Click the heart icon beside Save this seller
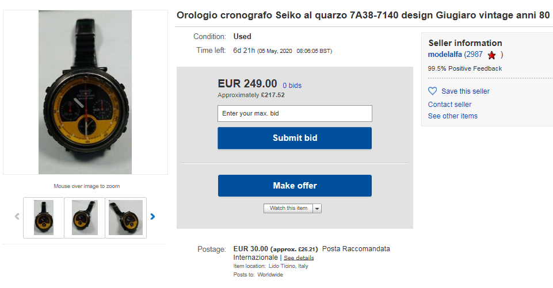The height and width of the screenshot is (288, 553). coord(433,91)
